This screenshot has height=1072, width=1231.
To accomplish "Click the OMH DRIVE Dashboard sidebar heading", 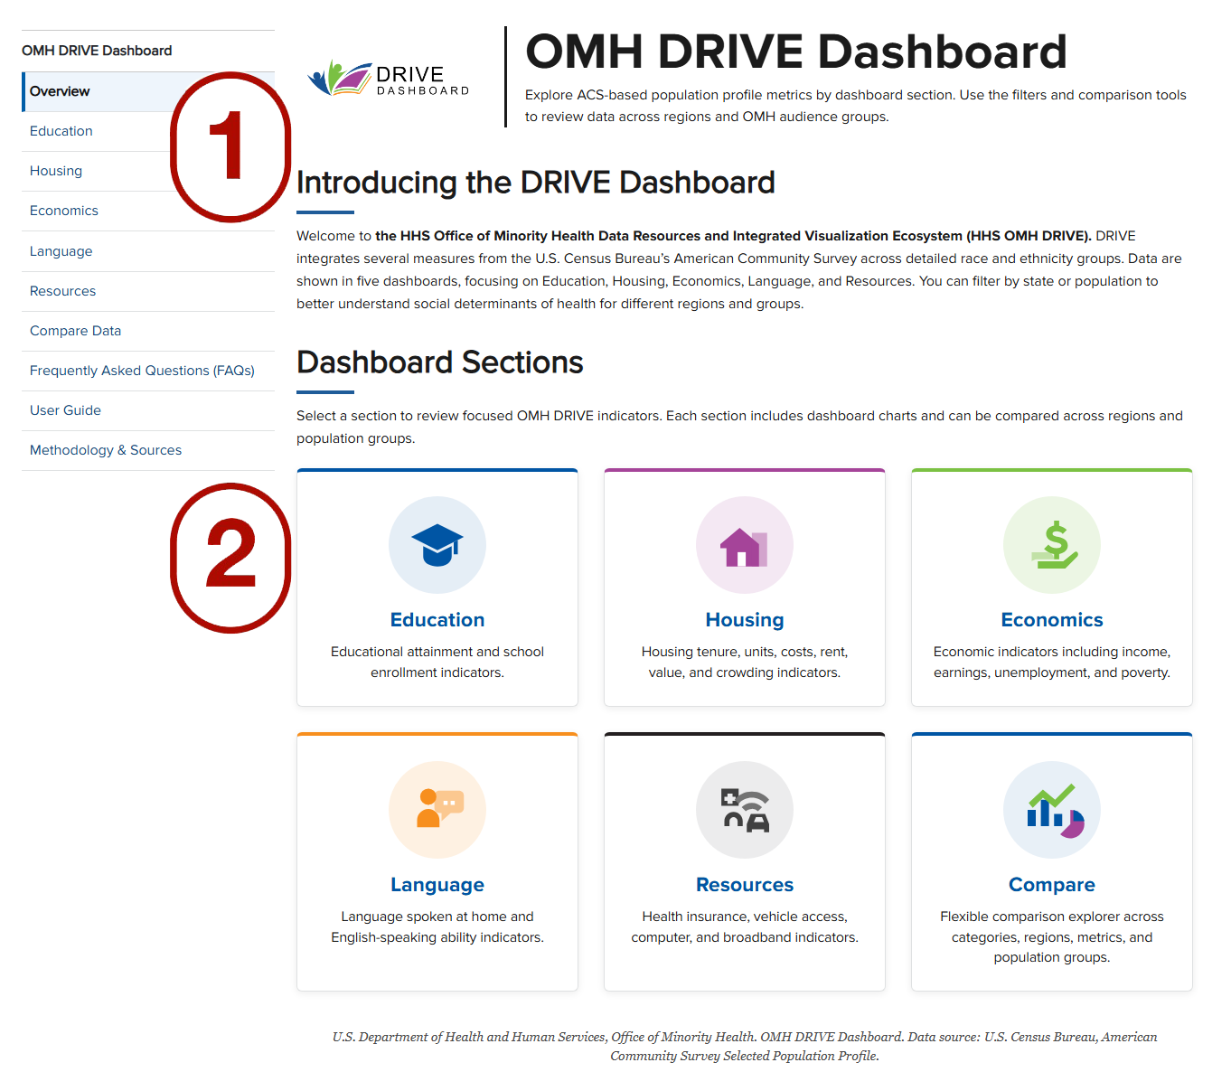I will (x=97, y=51).
